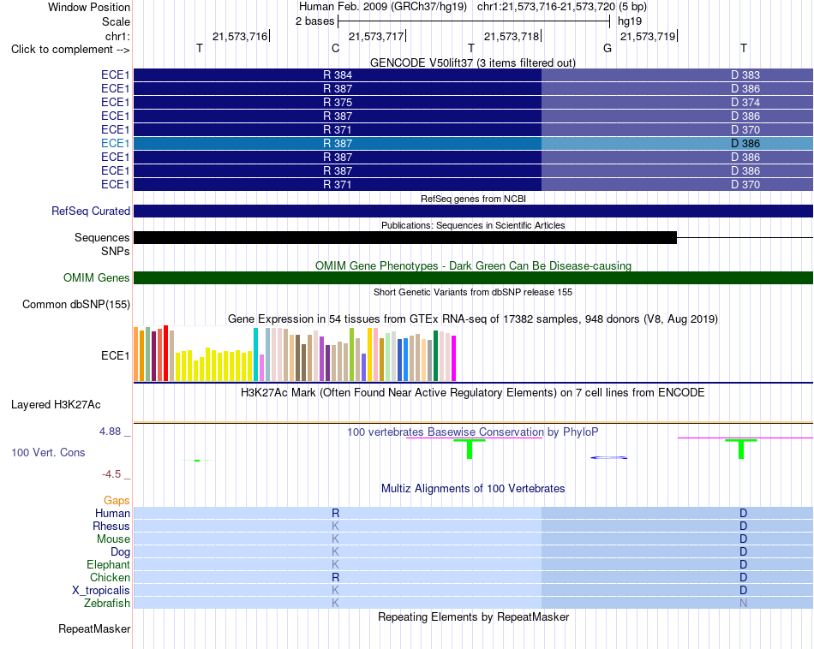Click the Human row in Multiz alignment
The width and height of the screenshot is (814, 649).
(474, 513)
